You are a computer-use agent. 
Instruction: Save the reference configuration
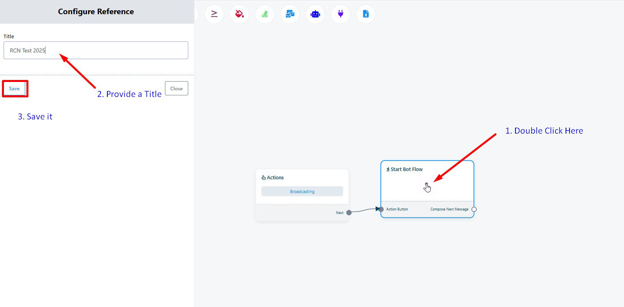(14, 89)
